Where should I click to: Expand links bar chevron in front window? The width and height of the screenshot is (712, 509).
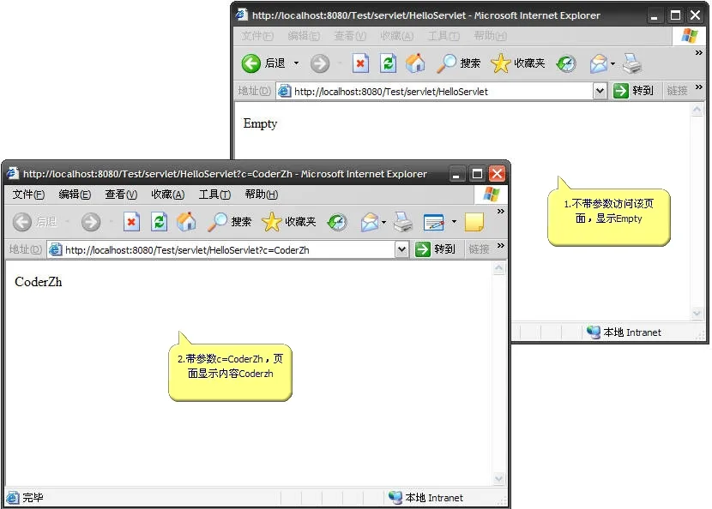coord(500,245)
